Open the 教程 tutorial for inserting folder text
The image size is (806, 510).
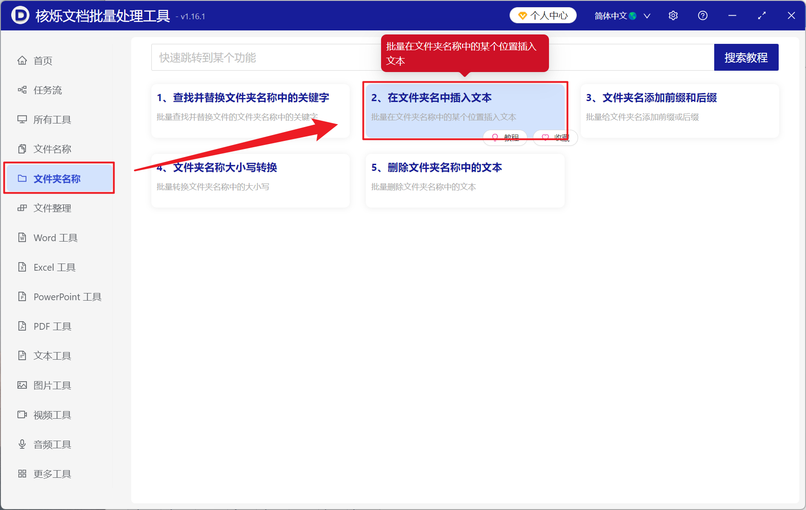click(505, 137)
